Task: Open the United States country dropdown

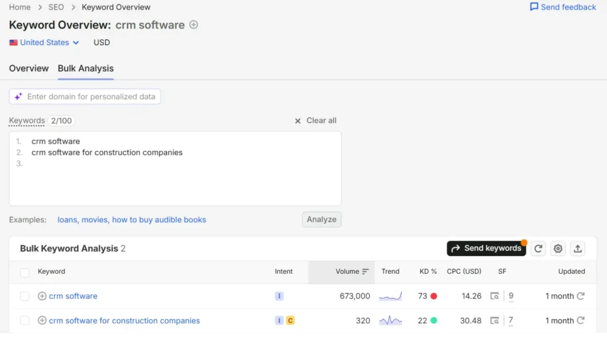Action: click(44, 43)
